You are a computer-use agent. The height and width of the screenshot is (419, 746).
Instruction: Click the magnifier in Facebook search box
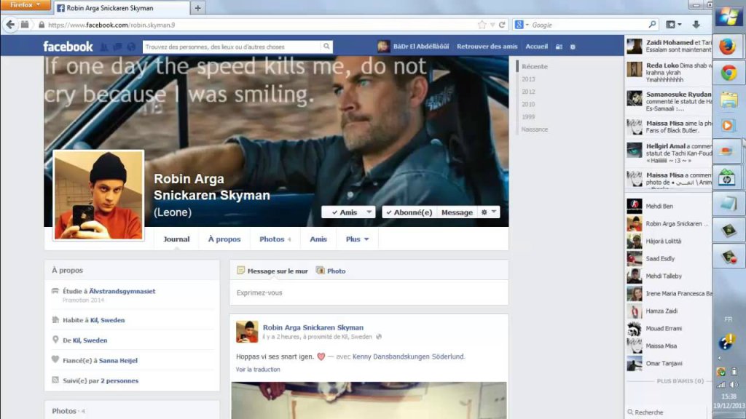[326, 47]
